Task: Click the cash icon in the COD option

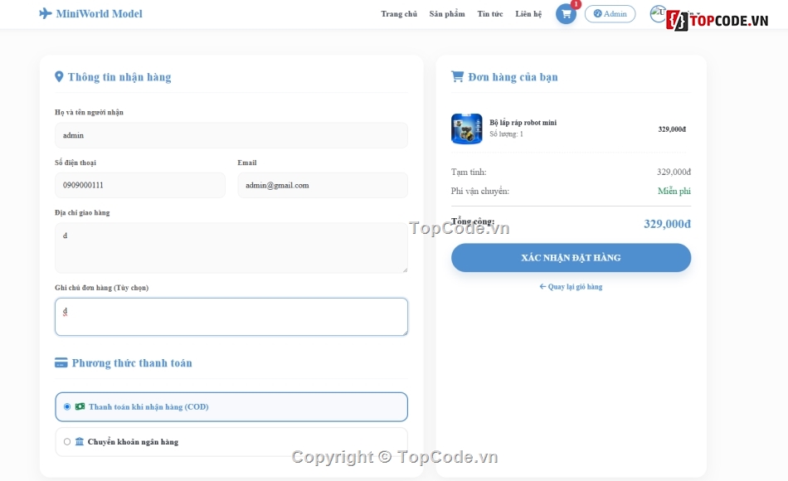Action: 80,406
